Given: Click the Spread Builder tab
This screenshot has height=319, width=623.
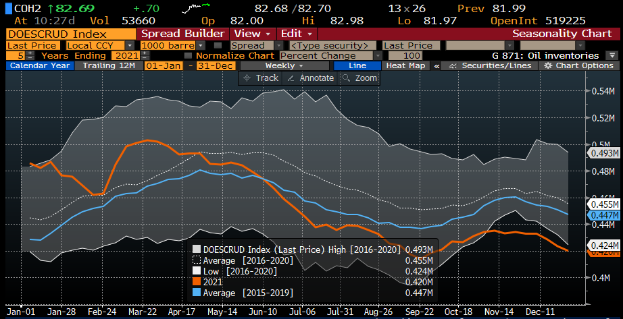Looking at the screenshot, I should click(182, 34).
